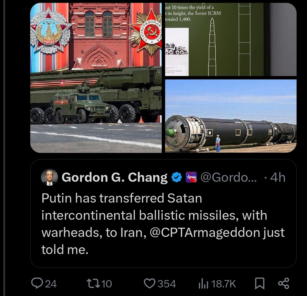Open the black missile on trailer photo
The height and width of the screenshot is (296, 307).
[x=231, y=116]
